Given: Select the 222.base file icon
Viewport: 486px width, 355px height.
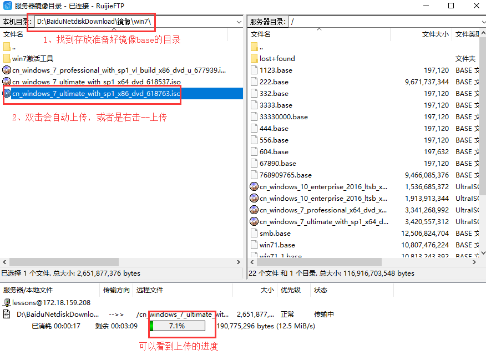Looking at the screenshot, I should [254, 82].
